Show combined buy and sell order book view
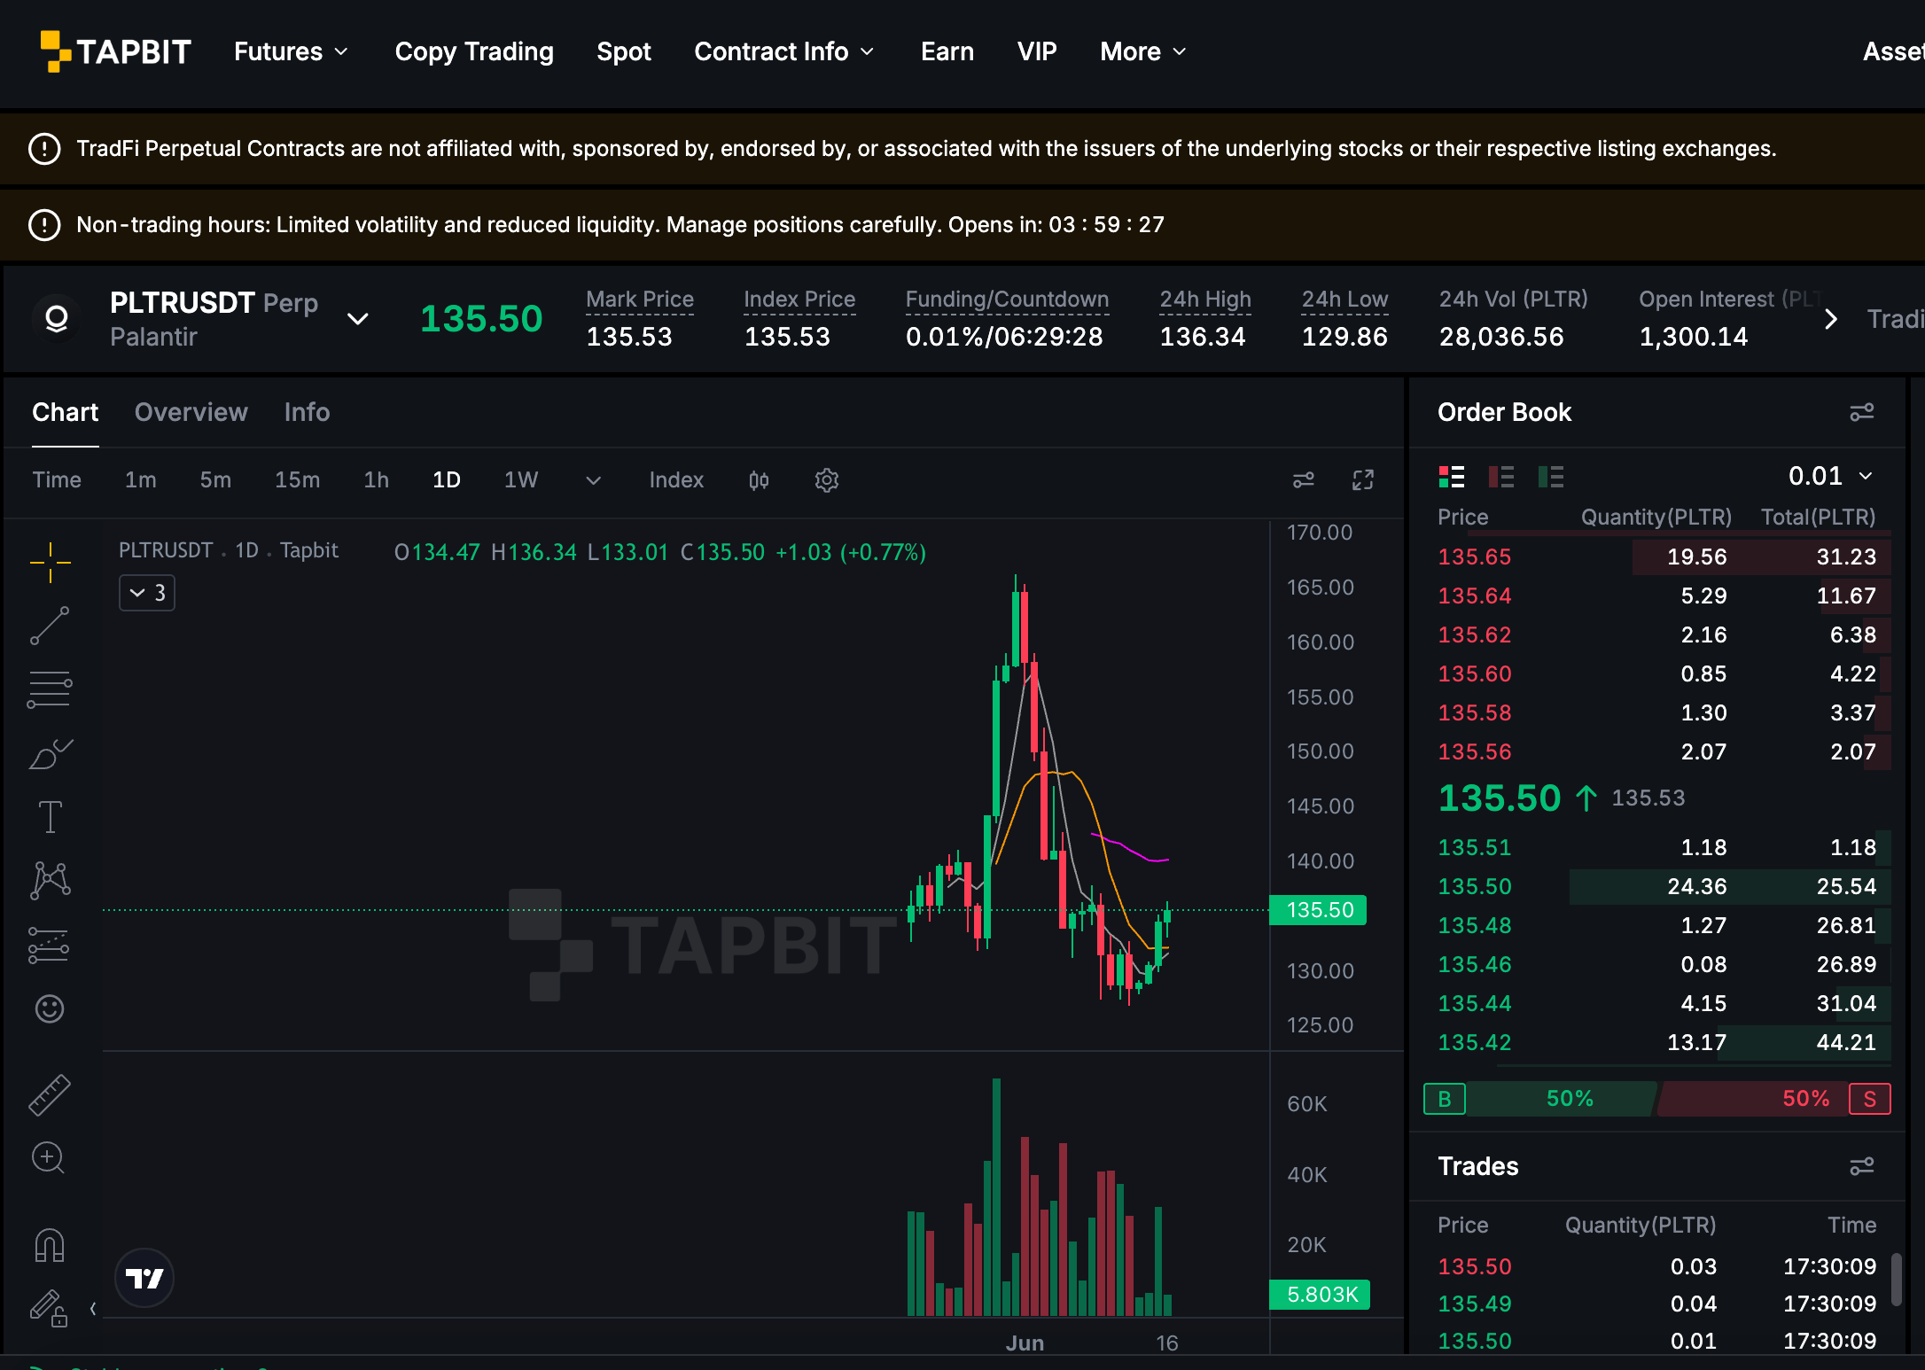Viewport: 1925px width, 1370px height. point(1452,477)
